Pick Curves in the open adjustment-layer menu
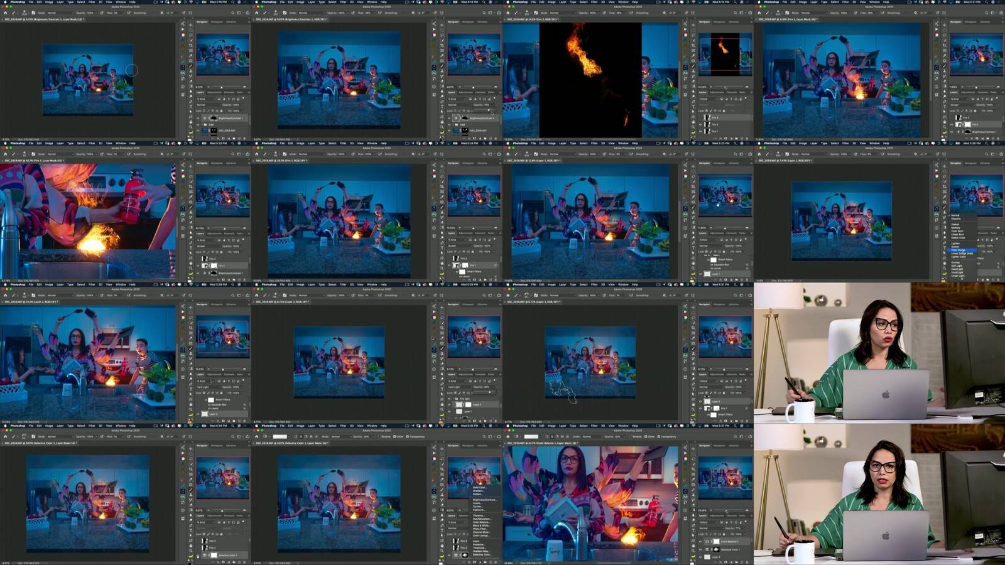The height and width of the screenshot is (565, 1005). point(477,507)
